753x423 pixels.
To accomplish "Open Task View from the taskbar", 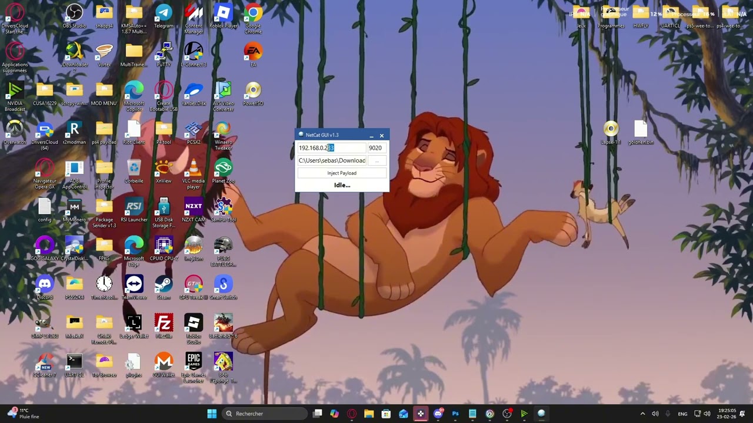I will point(317,414).
